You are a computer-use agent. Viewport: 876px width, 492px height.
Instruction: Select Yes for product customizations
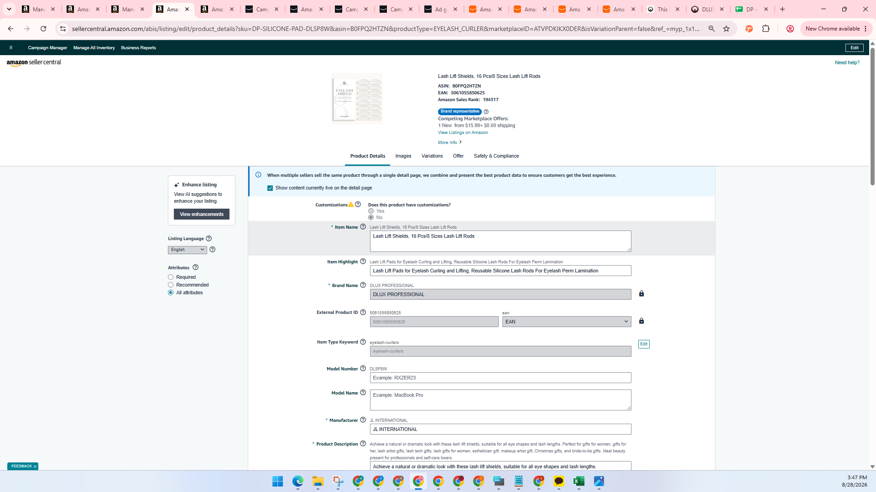(x=371, y=211)
